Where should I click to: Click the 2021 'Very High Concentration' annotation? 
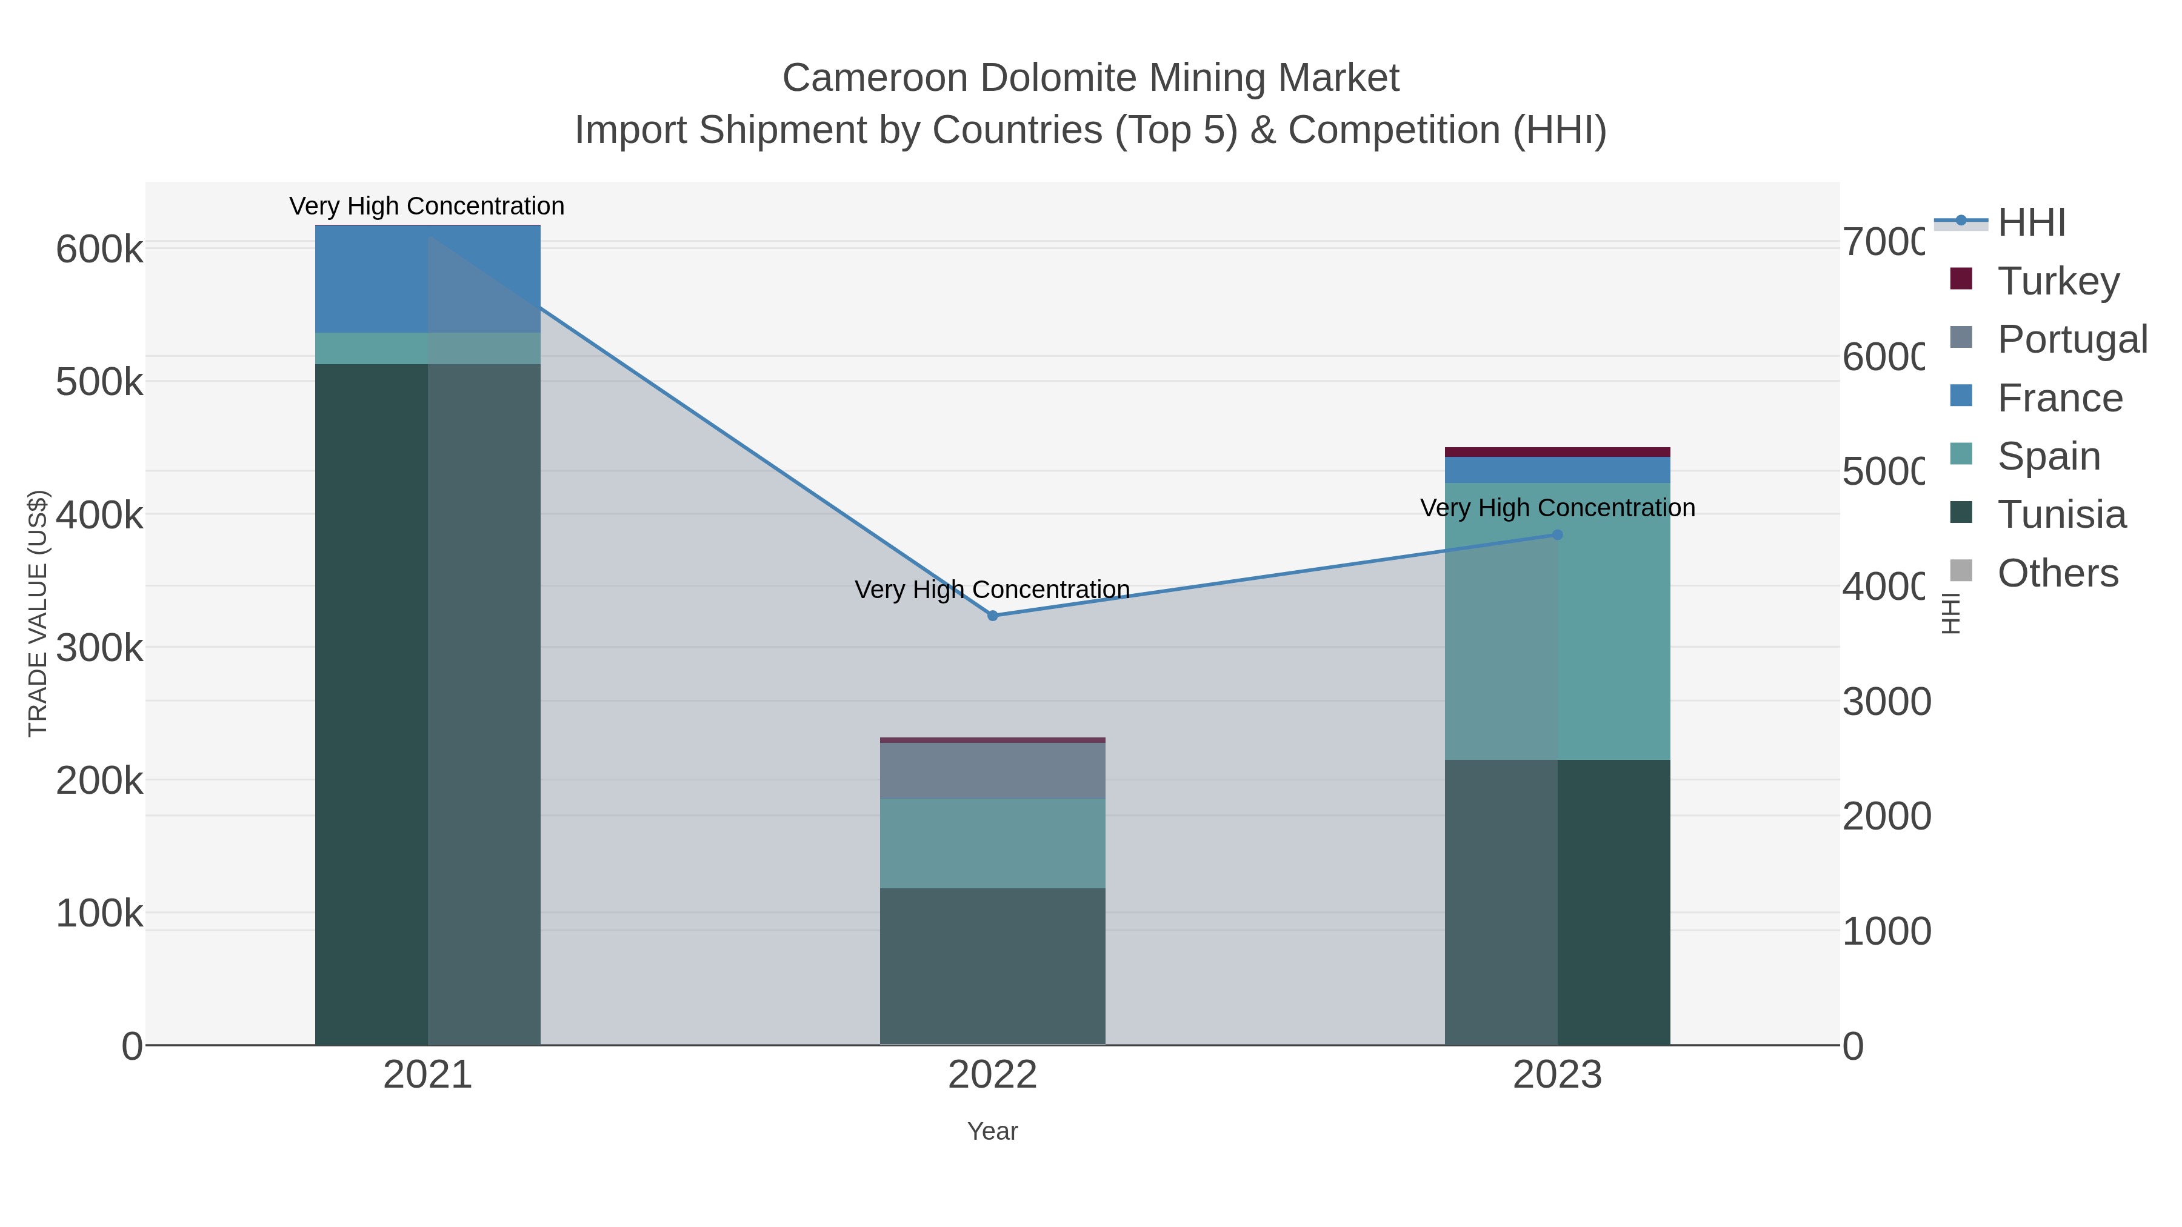coord(427,206)
